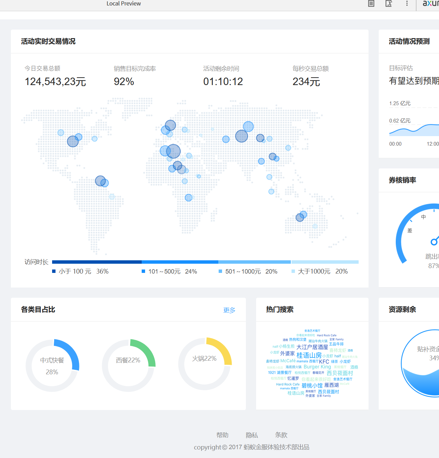
Task: Click the 活动剩余时间 label
Action: (221, 68)
